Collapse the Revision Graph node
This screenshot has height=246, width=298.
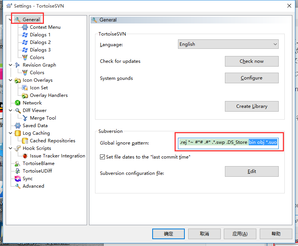(x=10, y=65)
